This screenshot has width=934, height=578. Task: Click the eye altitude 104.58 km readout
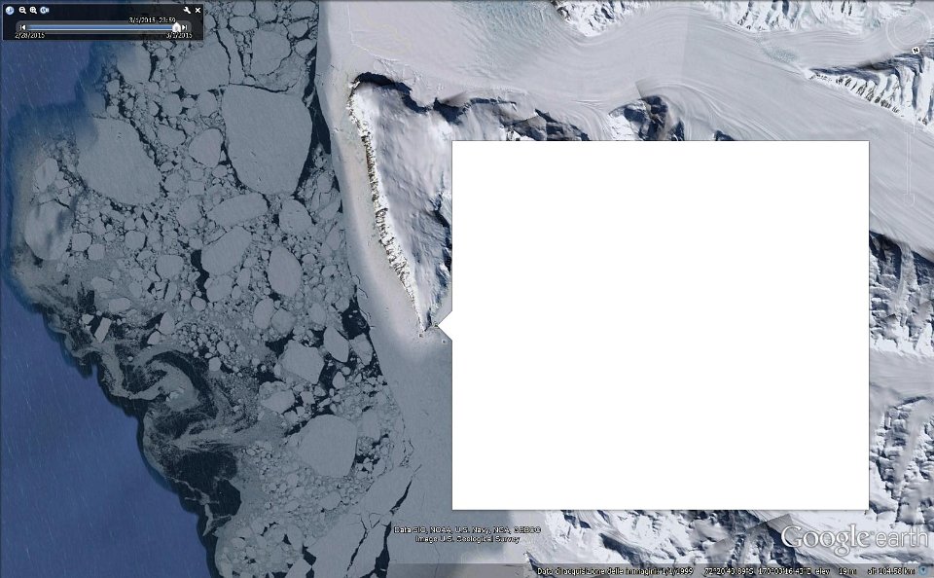(x=891, y=571)
